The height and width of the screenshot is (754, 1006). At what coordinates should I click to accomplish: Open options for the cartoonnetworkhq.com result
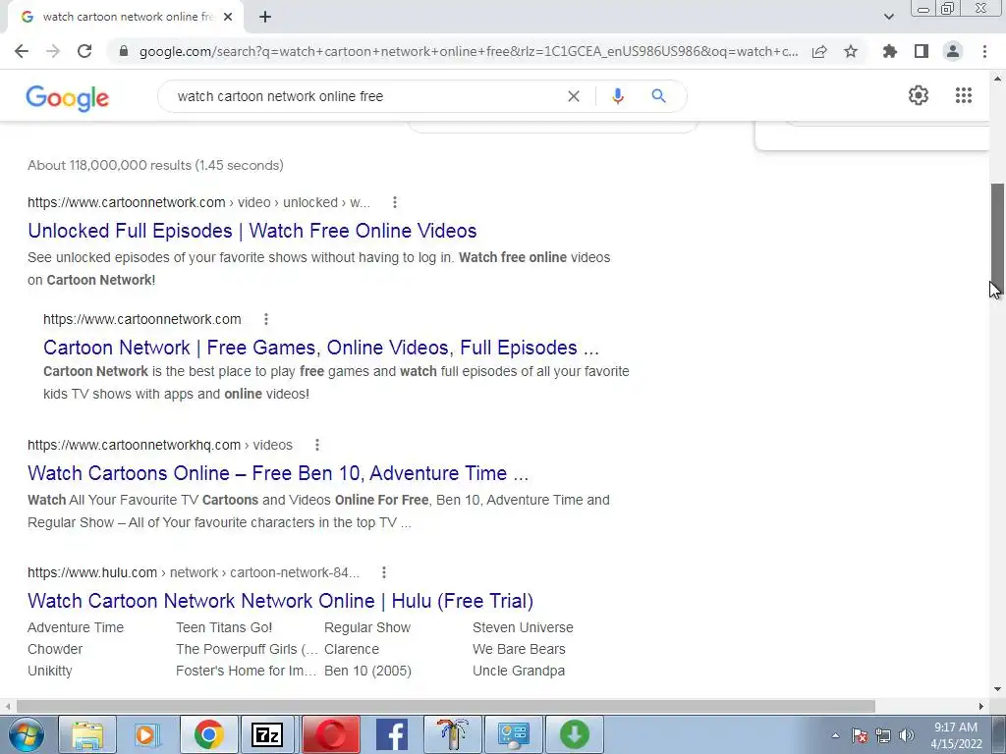click(x=317, y=445)
